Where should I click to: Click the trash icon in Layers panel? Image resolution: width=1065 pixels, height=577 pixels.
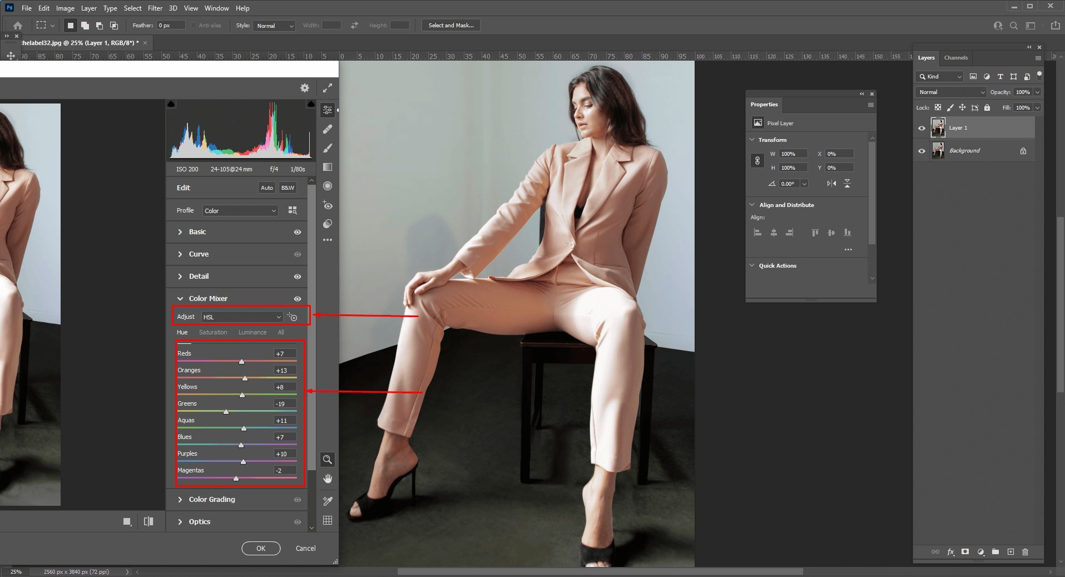pos(1025,552)
